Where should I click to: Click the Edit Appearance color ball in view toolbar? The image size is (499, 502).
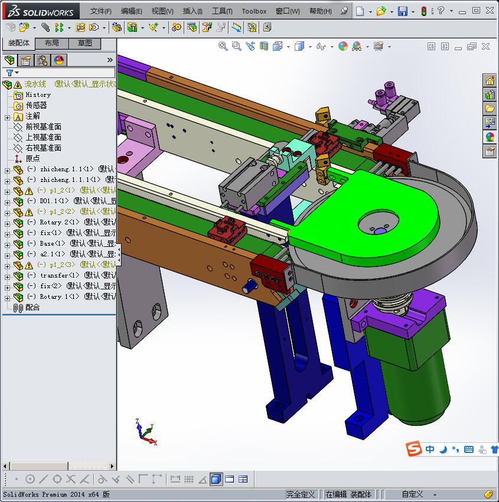343,47
